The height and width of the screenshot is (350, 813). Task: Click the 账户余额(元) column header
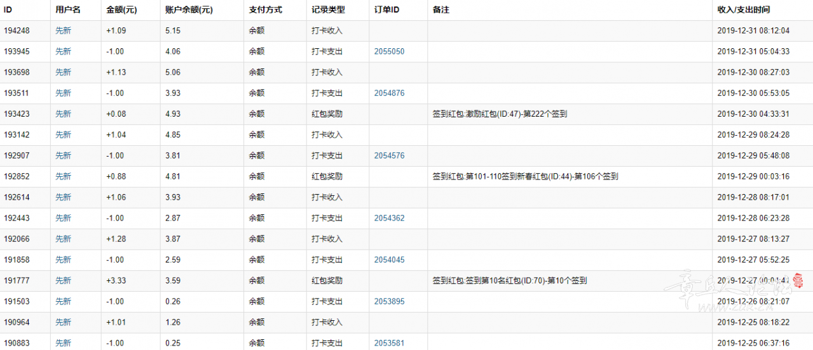189,10
